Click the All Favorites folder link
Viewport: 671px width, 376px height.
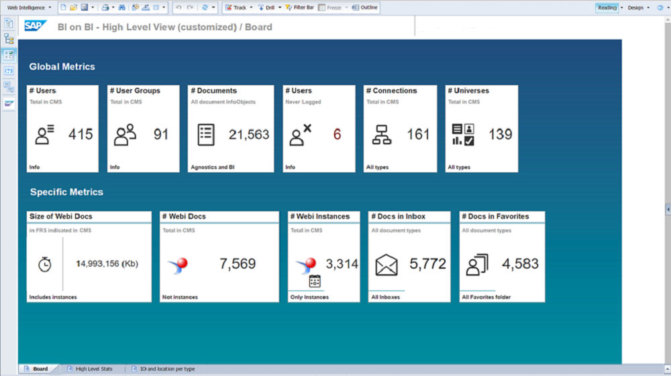tap(486, 297)
